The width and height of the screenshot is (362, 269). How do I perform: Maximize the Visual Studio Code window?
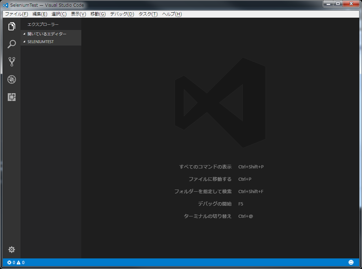(338, 4)
